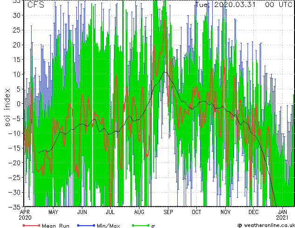Viewport: 295px width, 228px height.
Task: Click the -35 y-axis tick label
Action: pos(15,207)
